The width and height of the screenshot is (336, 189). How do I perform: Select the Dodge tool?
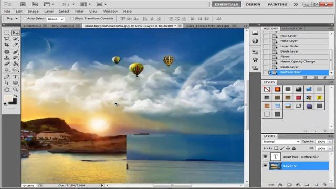tap(15, 70)
